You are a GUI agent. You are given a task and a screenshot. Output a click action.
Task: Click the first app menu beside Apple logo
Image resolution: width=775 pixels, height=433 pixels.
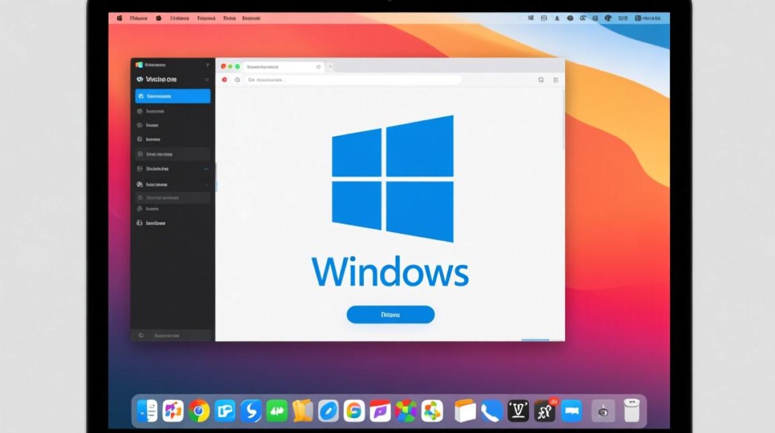tap(139, 18)
